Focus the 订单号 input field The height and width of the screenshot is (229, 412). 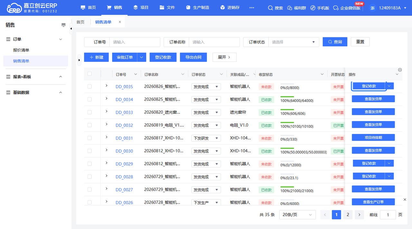[x=135, y=42]
